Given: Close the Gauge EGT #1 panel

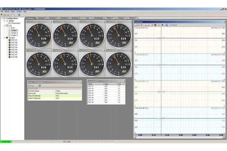Looking at the screenshot, I should pyautogui.click(x=51, y=22).
